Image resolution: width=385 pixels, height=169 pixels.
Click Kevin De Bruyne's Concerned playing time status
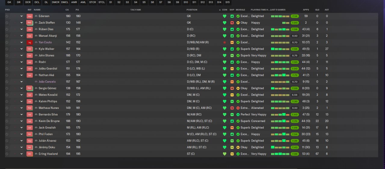click(x=258, y=121)
